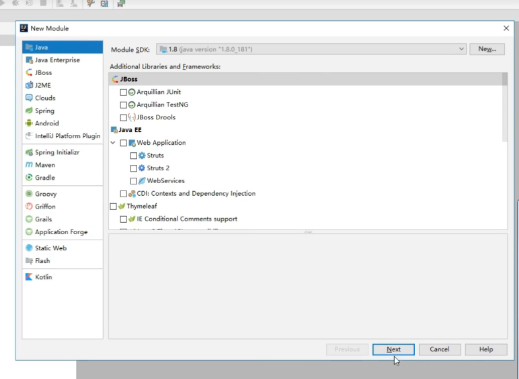
Task: Select the J2ME icon
Action: 29,85
